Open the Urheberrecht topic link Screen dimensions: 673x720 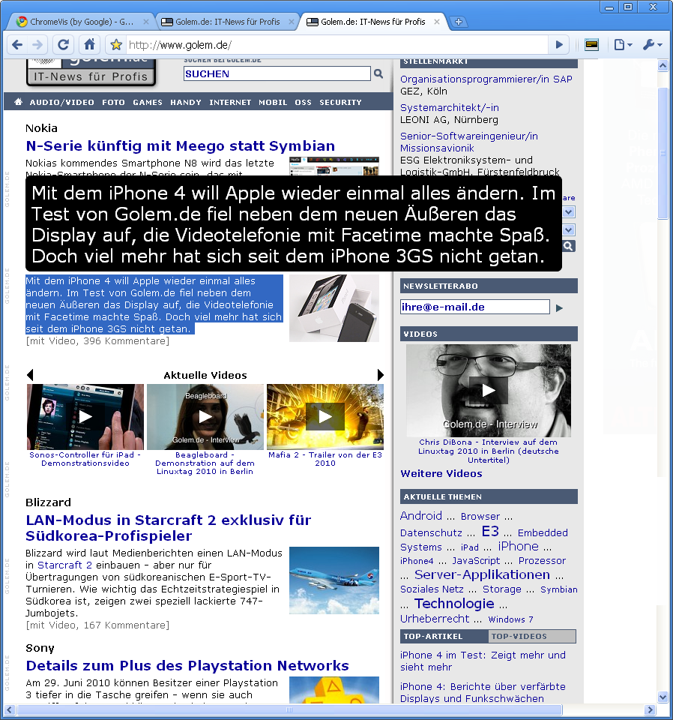(x=435, y=619)
